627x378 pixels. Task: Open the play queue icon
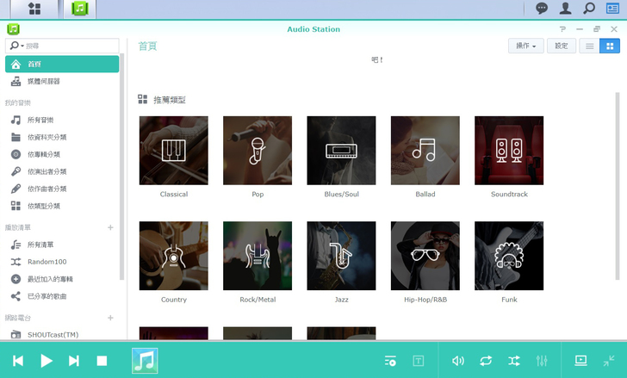click(x=390, y=361)
